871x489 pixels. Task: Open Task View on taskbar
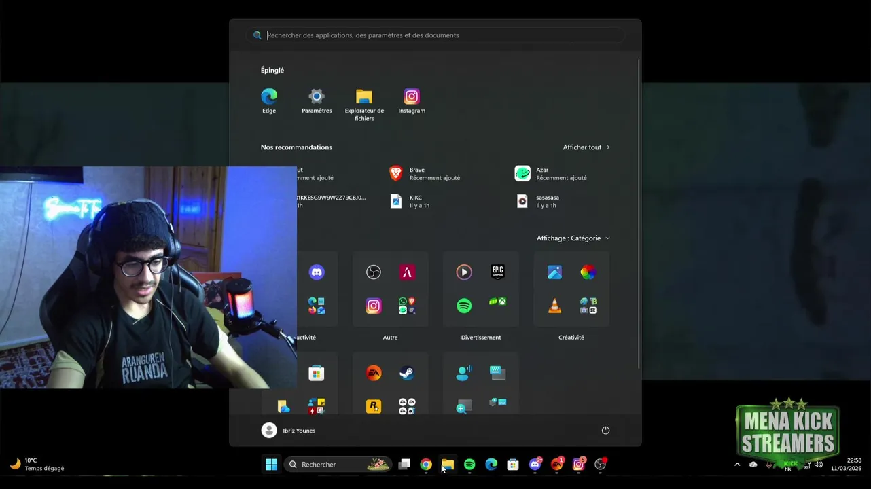click(x=404, y=465)
